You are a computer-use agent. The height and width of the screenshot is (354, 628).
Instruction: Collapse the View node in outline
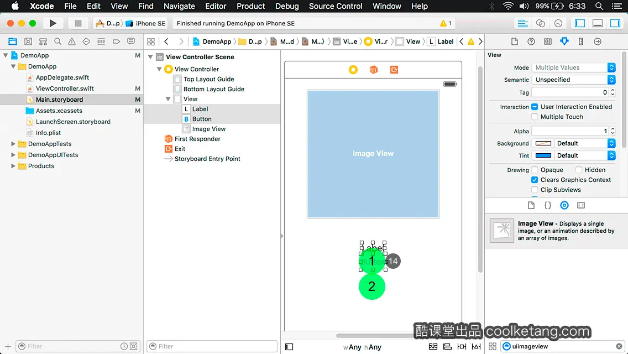tap(168, 99)
